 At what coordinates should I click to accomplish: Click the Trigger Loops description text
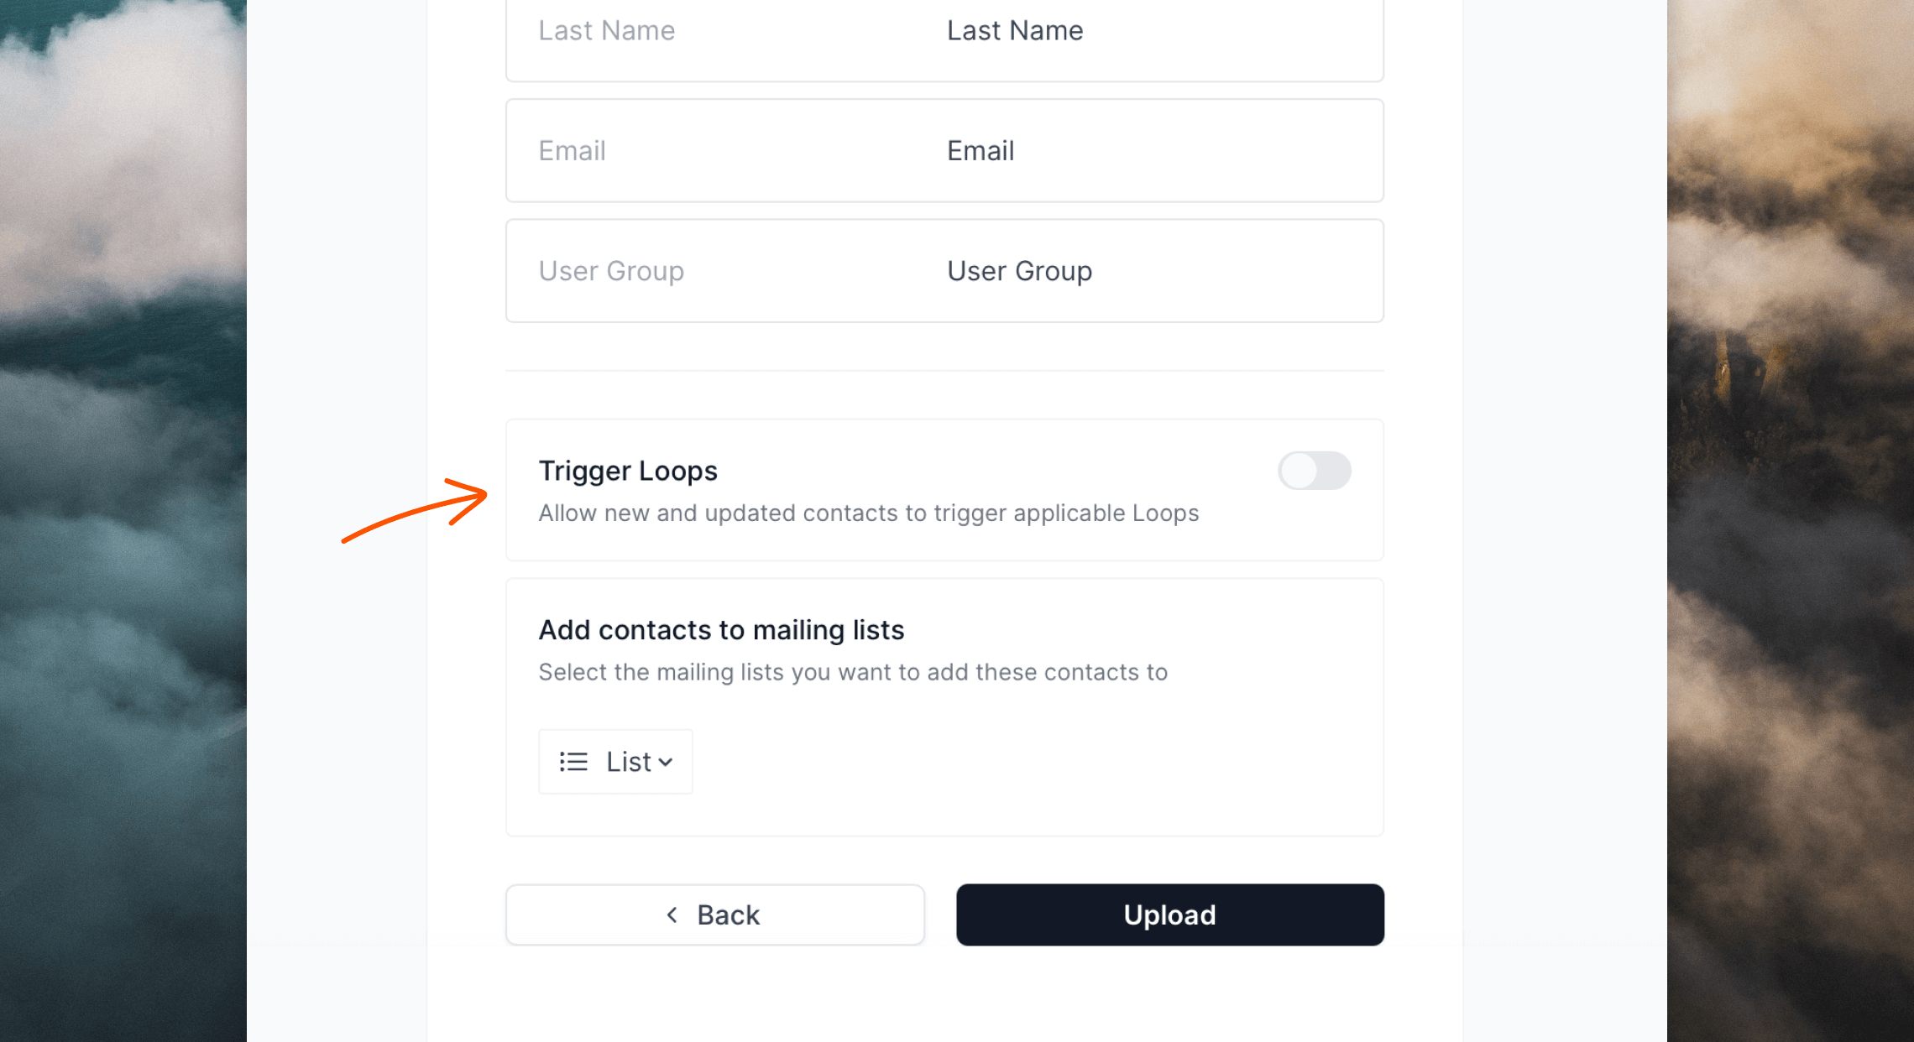(x=869, y=513)
